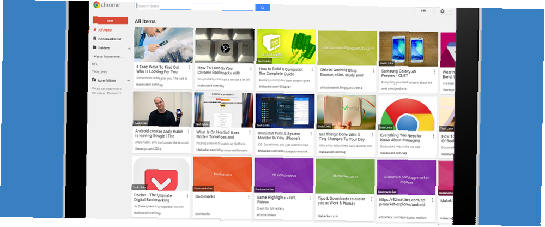This screenshot has height=227, width=545.
Task: Click the folder icon beside Folders
Action: pos(94,47)
